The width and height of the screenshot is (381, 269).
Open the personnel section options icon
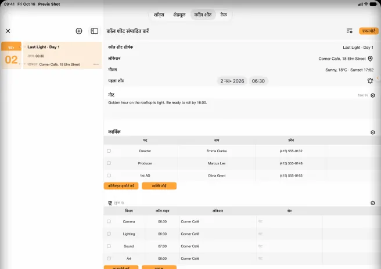[x=373, y=132]
